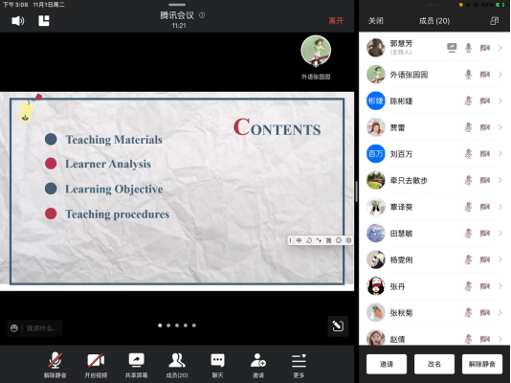Pop out the members panel window icon
The height and width of the screenshot is (383, 511).
tap(495, 21)
